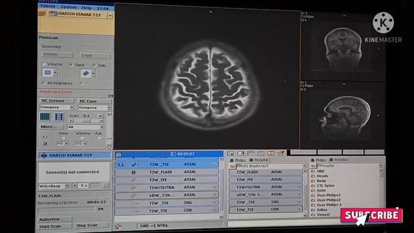Toggle the All midplanes checkbox
The width and height of the screenshot is (414, 233).
click(x=43, y=83)
